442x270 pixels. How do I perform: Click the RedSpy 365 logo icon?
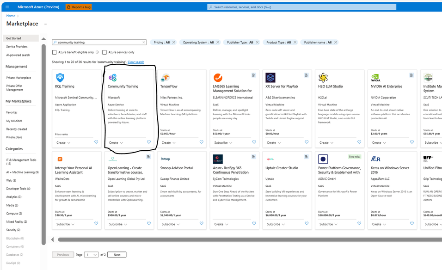point(218,159)
